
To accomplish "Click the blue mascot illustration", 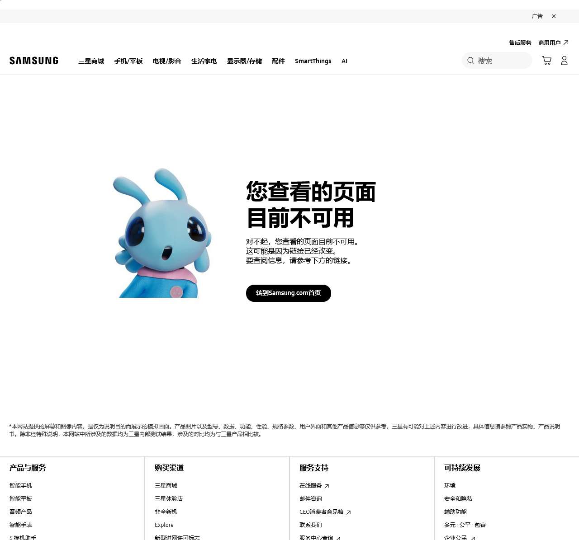I will tap(162, 233).
